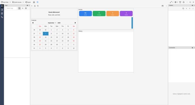Viewport: 195px width, 105px height.
Task: Click the green Created card
Action: pos(99,14)
